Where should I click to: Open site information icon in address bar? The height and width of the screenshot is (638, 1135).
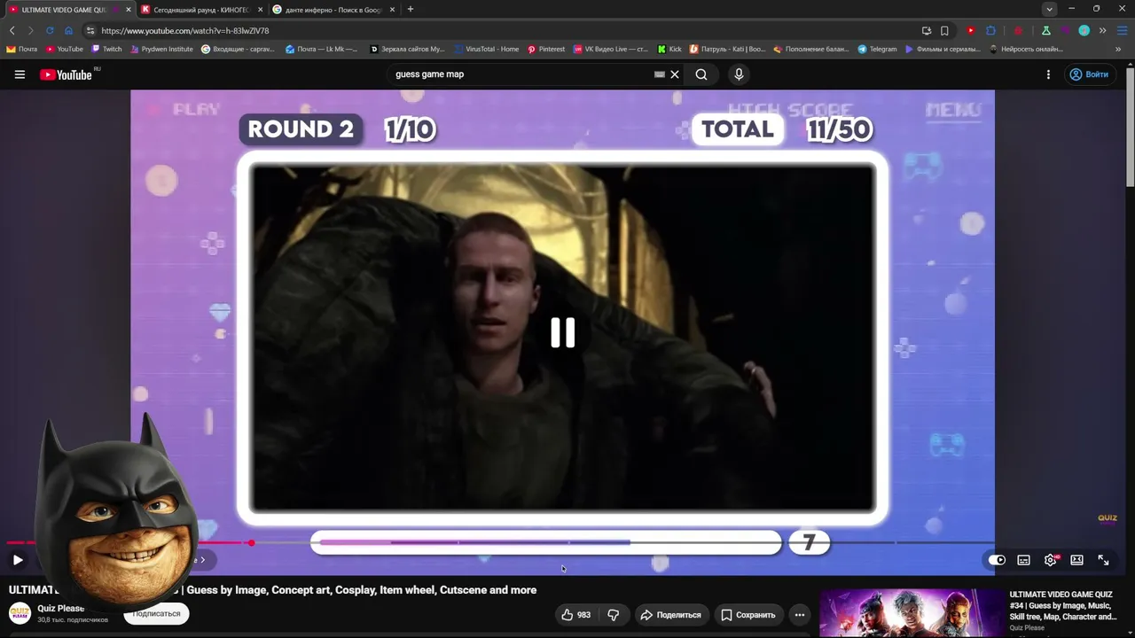pos(90,30)
